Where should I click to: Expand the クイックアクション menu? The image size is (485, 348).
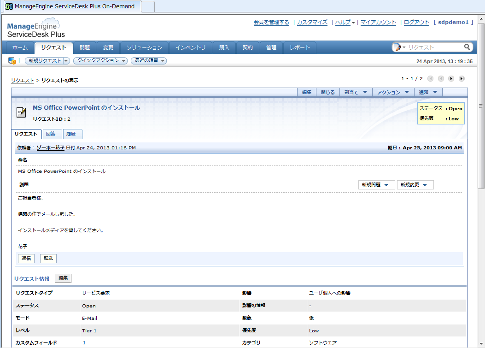click(x=100, y=61)
